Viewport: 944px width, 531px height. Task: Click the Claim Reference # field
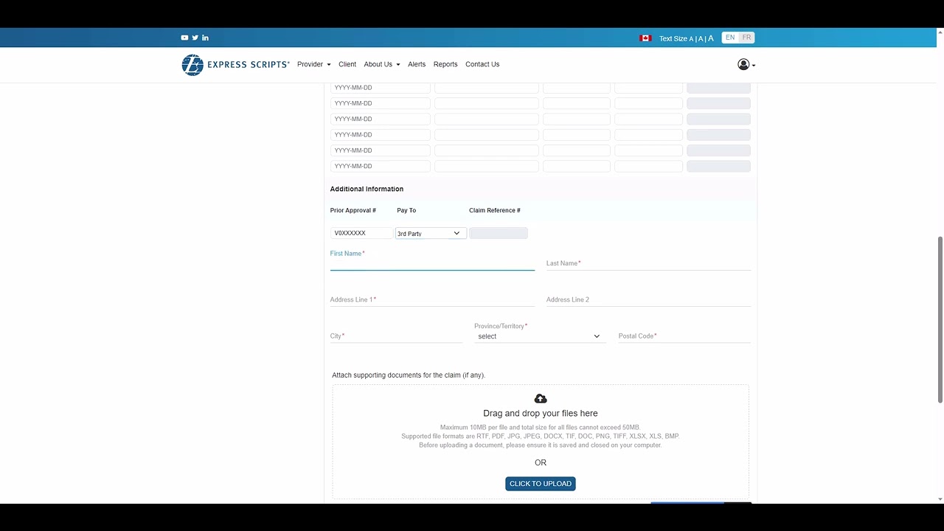[499, 233]
